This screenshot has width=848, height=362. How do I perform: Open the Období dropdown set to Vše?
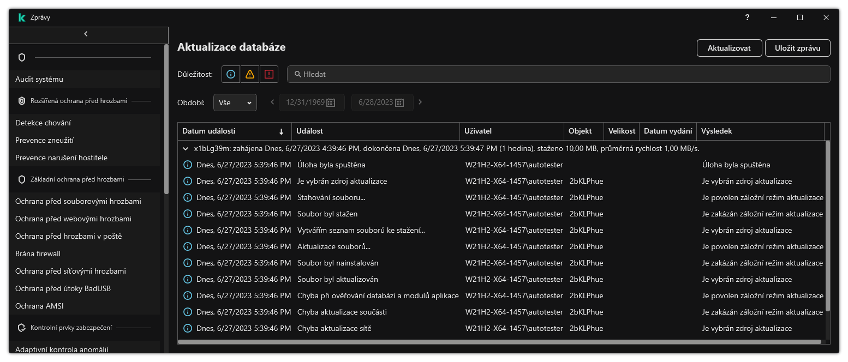[235, 102]
